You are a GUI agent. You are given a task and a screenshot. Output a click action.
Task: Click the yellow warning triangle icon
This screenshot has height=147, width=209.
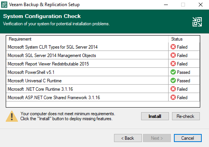[12, 116]
